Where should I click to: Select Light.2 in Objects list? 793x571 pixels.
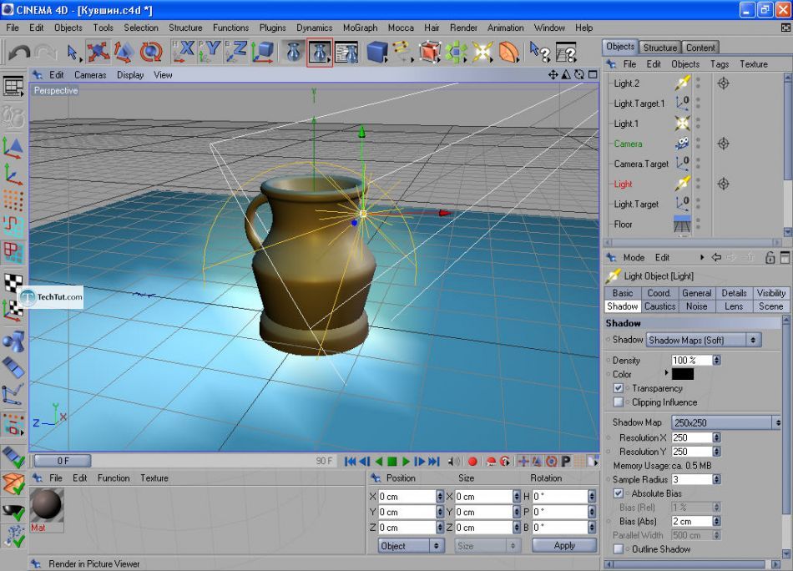[627, 83]
